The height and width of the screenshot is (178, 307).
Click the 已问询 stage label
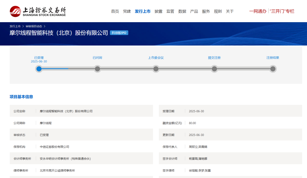point(97,58)
